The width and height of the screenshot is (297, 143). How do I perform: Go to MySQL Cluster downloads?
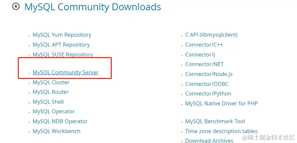pyautogui.click(x=51, y=82)
